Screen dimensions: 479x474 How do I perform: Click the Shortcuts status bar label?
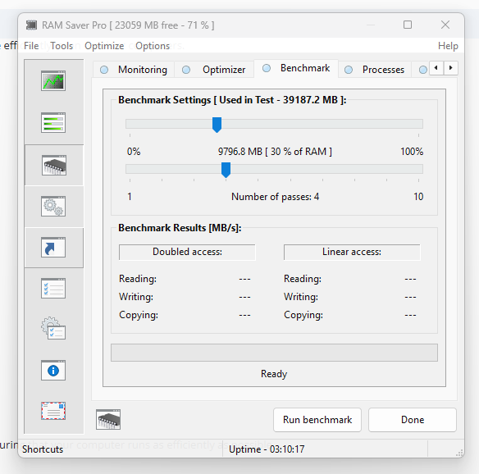point(43,449)
